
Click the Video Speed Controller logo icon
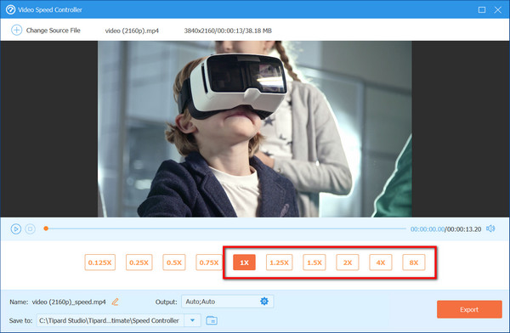[x=10, y=9]
